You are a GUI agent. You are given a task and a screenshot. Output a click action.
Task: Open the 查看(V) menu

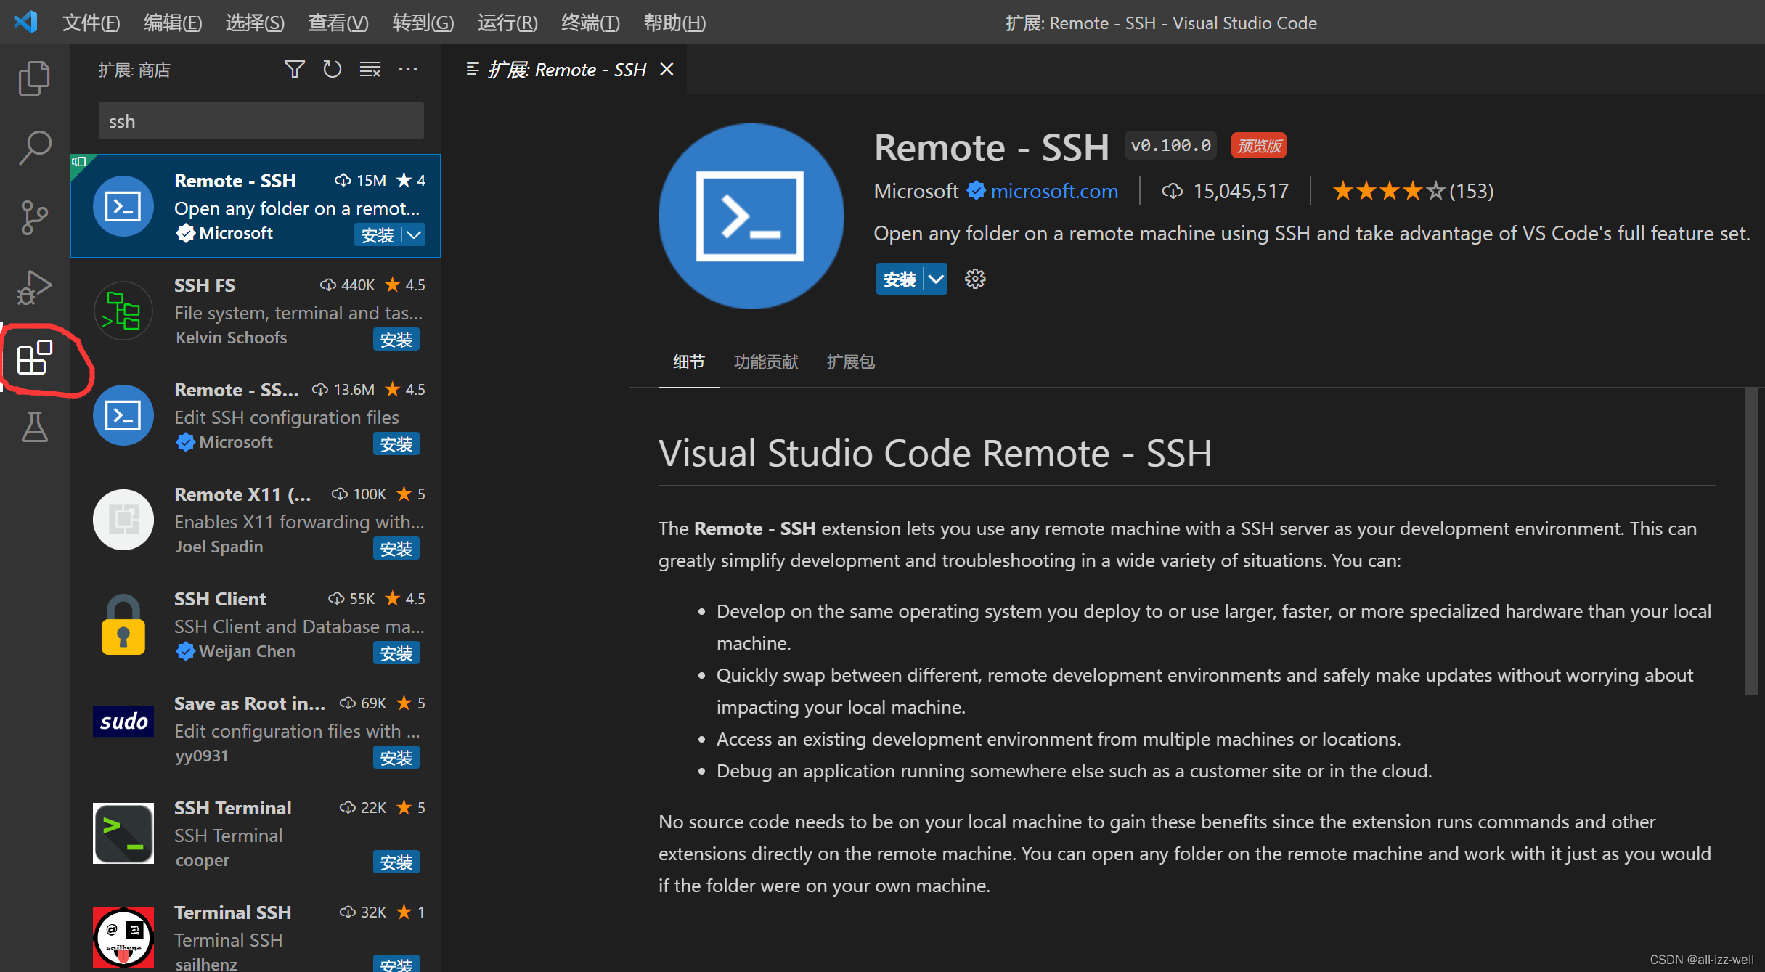(337, 22)
